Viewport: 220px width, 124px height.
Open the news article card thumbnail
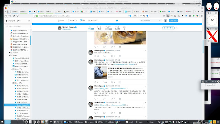(x=101, y=73)
